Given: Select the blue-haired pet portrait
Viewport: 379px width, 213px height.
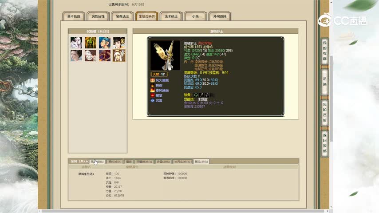Looking at the screenshot, I should (105, 43).
